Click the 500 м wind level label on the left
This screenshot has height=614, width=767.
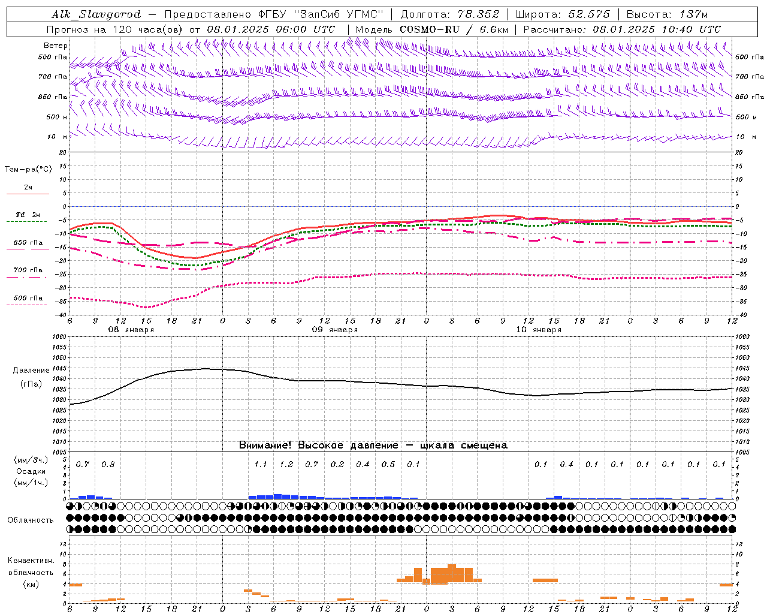click(x=56, y=117)
